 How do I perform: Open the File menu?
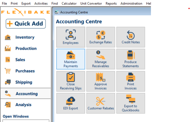(4, 4)
